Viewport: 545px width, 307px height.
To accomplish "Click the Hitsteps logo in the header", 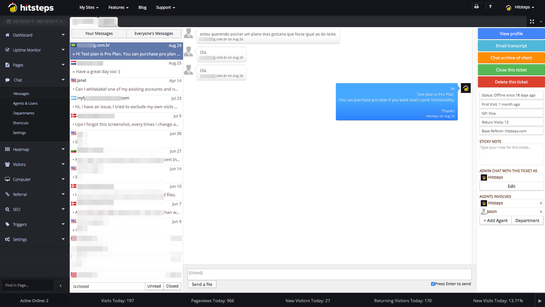I will 30,7.
